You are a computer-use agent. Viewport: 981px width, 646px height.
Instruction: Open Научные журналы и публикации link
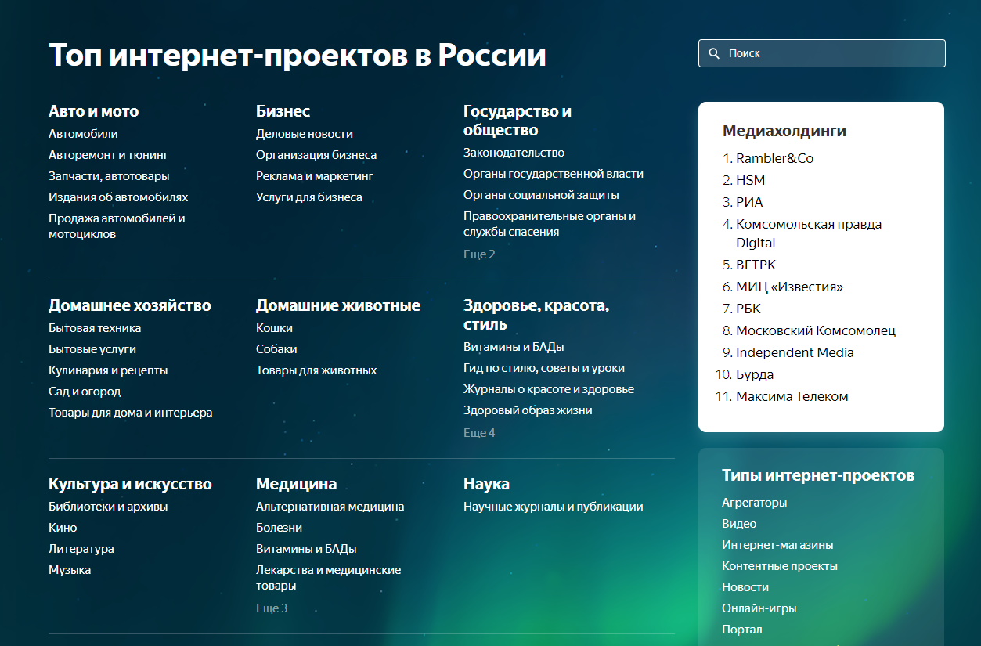[554, 507]
